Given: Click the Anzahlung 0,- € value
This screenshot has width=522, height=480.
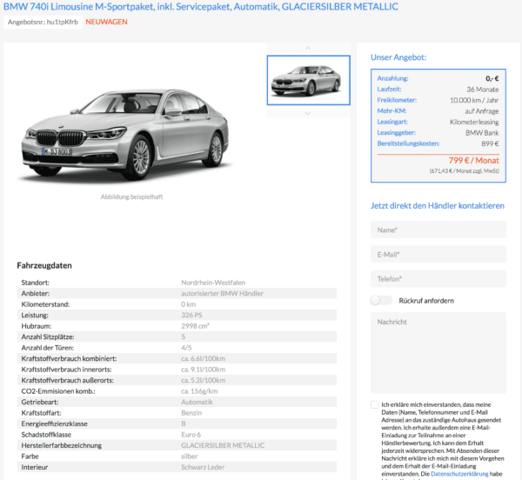Looking at the screenshot, I should (492, 78).
